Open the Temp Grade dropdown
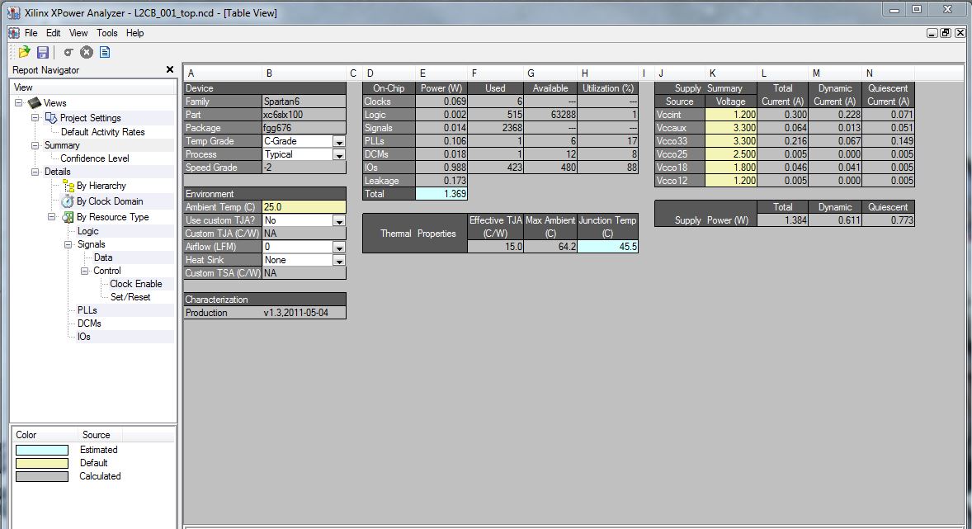 [339, 141]
